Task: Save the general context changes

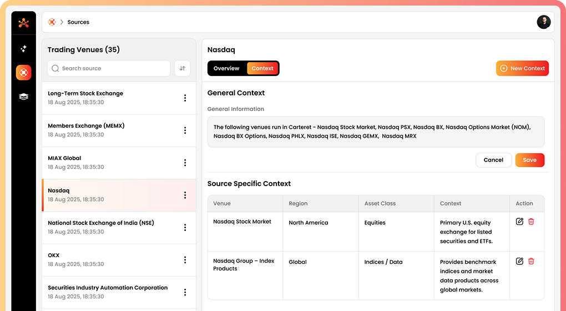Action: [x=529, y=160]
